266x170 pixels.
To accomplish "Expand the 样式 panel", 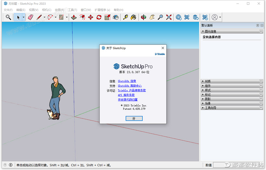I will pos(203,90).
